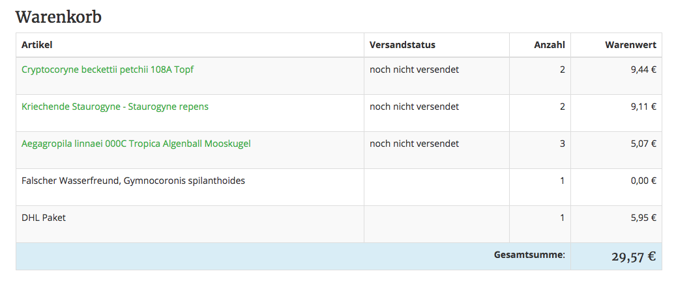The height and width of the screenshot is (282, 676).
Task: Open the Cryptocoryne beckettii petchii 108A Topf link
Action: [108, 70]
